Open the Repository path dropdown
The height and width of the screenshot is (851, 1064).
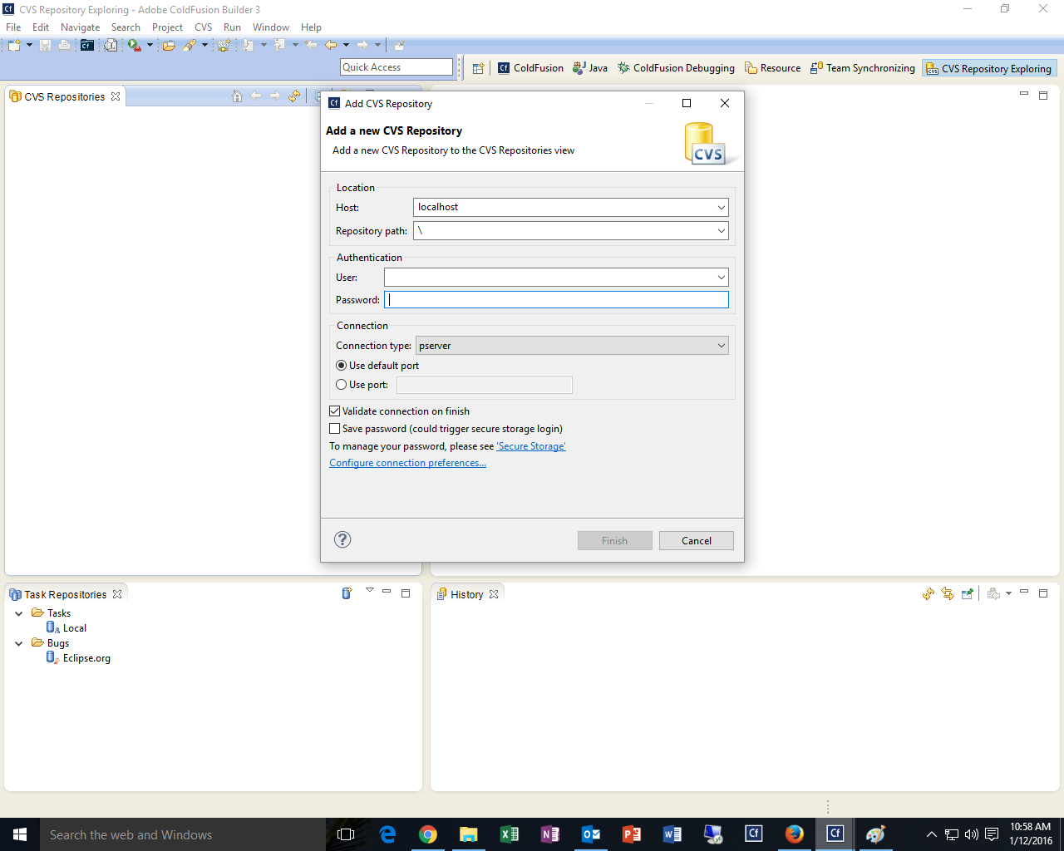point(721,230)
